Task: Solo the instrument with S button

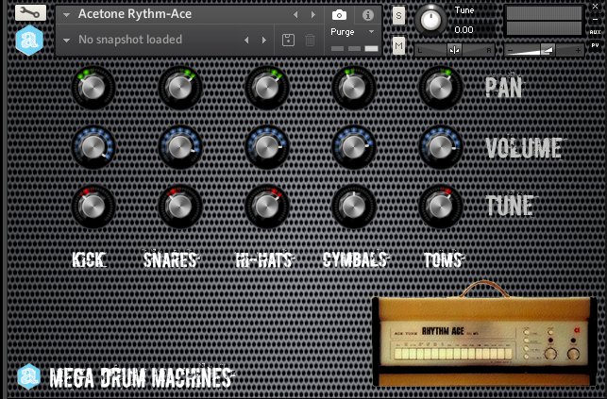Action: point(398,15)
